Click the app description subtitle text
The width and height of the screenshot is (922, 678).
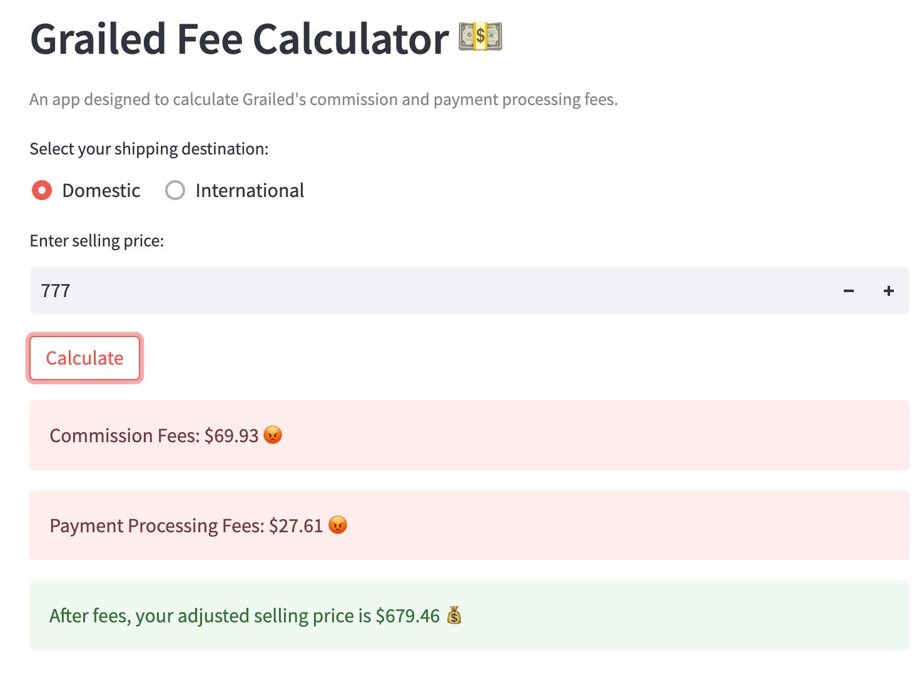[x=323, y=99]
